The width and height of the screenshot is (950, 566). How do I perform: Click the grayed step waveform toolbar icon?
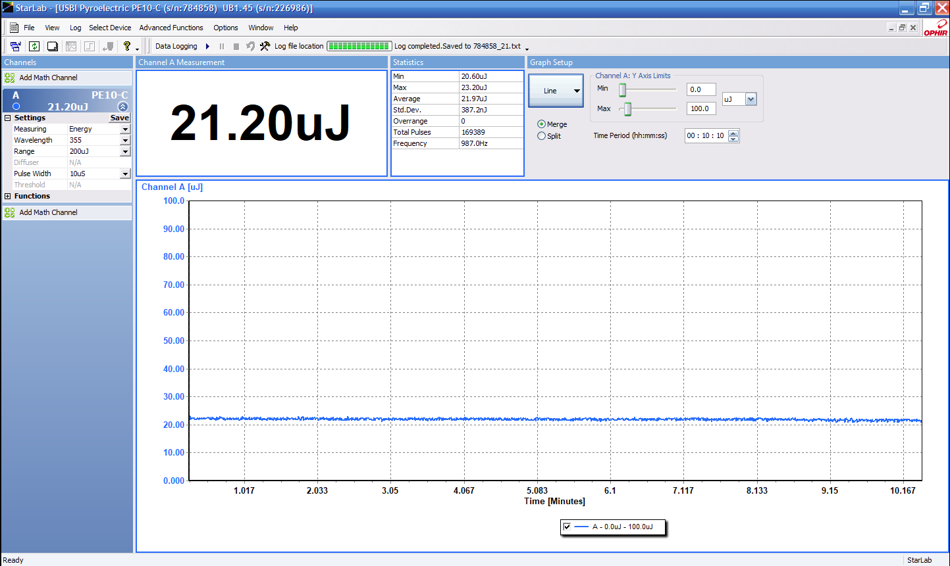90,46
